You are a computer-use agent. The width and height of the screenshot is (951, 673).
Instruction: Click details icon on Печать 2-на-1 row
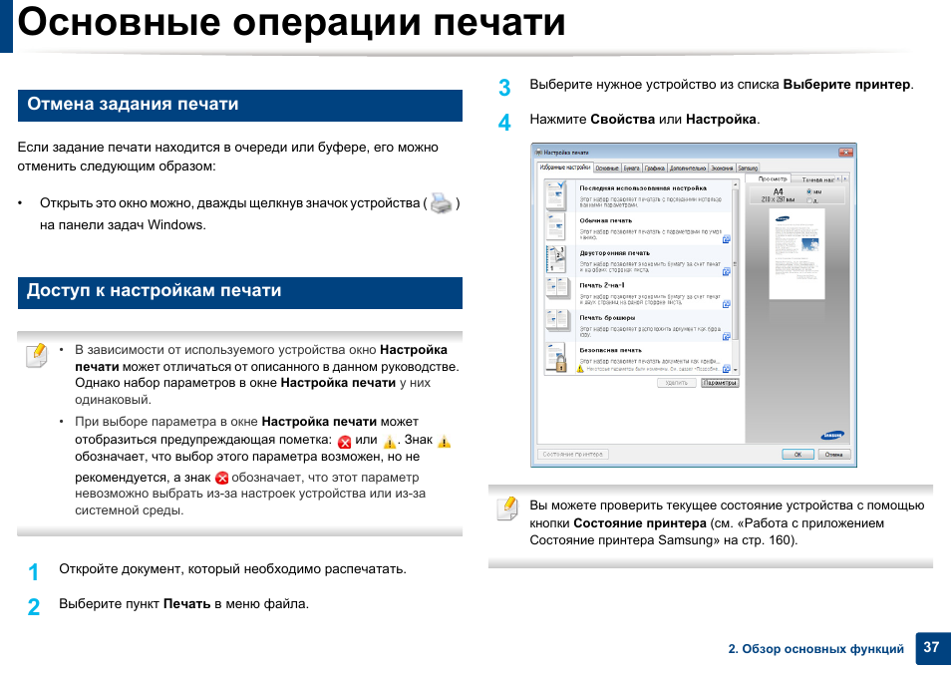coord(726,304)
